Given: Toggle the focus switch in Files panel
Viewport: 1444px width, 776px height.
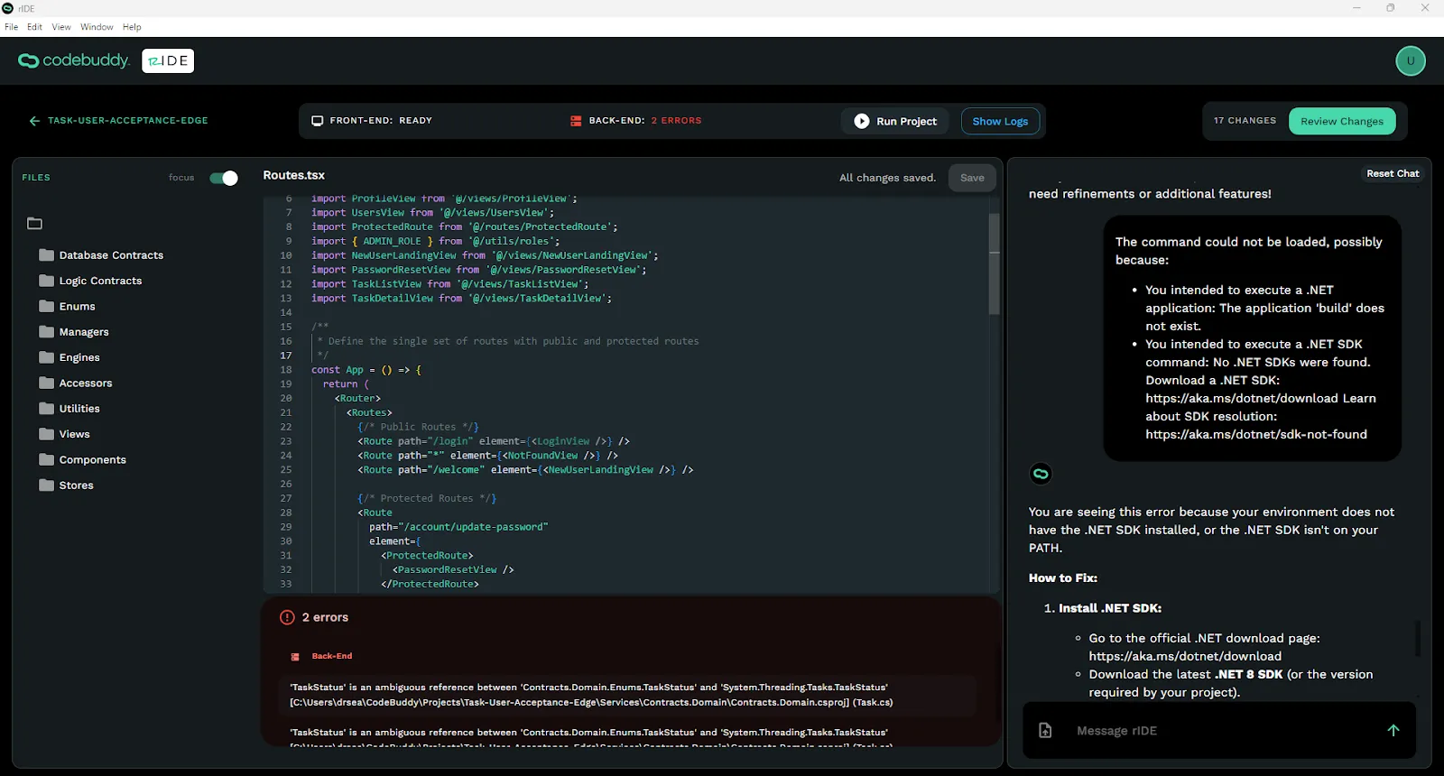Looking at the screenshot, I should coord(224,178).
